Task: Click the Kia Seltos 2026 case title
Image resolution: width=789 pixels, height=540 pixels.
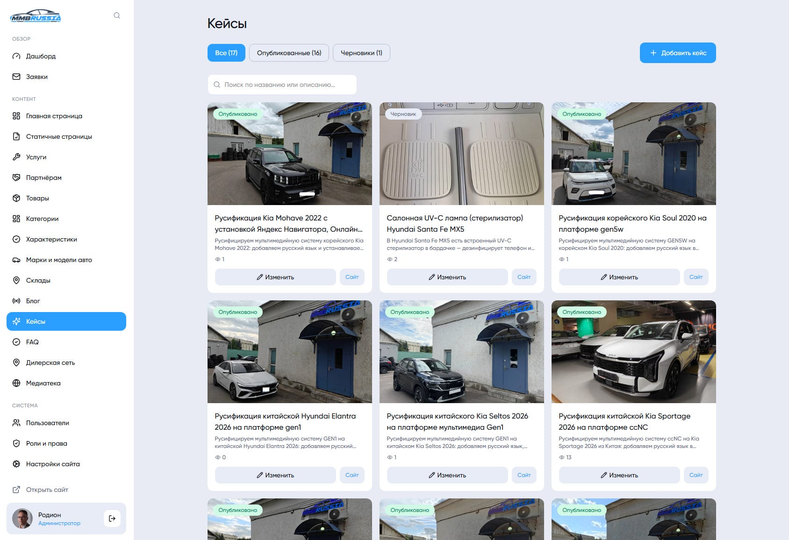Action: pyautogui.click(x=458, y=422)
